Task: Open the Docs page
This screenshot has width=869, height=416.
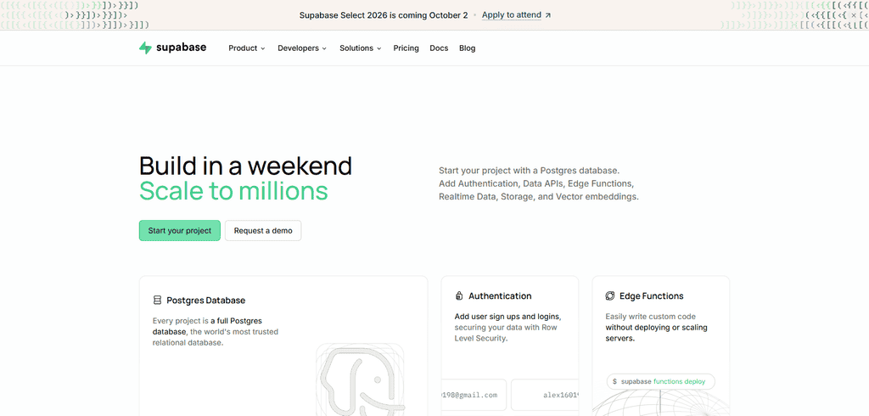Action: click(x=439, y=48)
